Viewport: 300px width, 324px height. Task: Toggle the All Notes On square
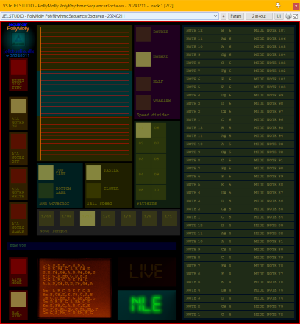click(x=18, y=106)
